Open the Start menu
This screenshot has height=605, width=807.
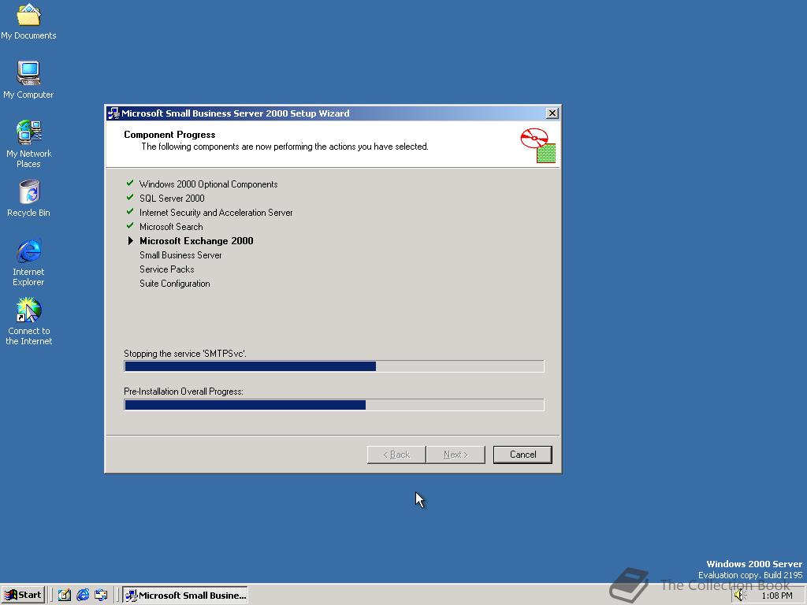23,595
